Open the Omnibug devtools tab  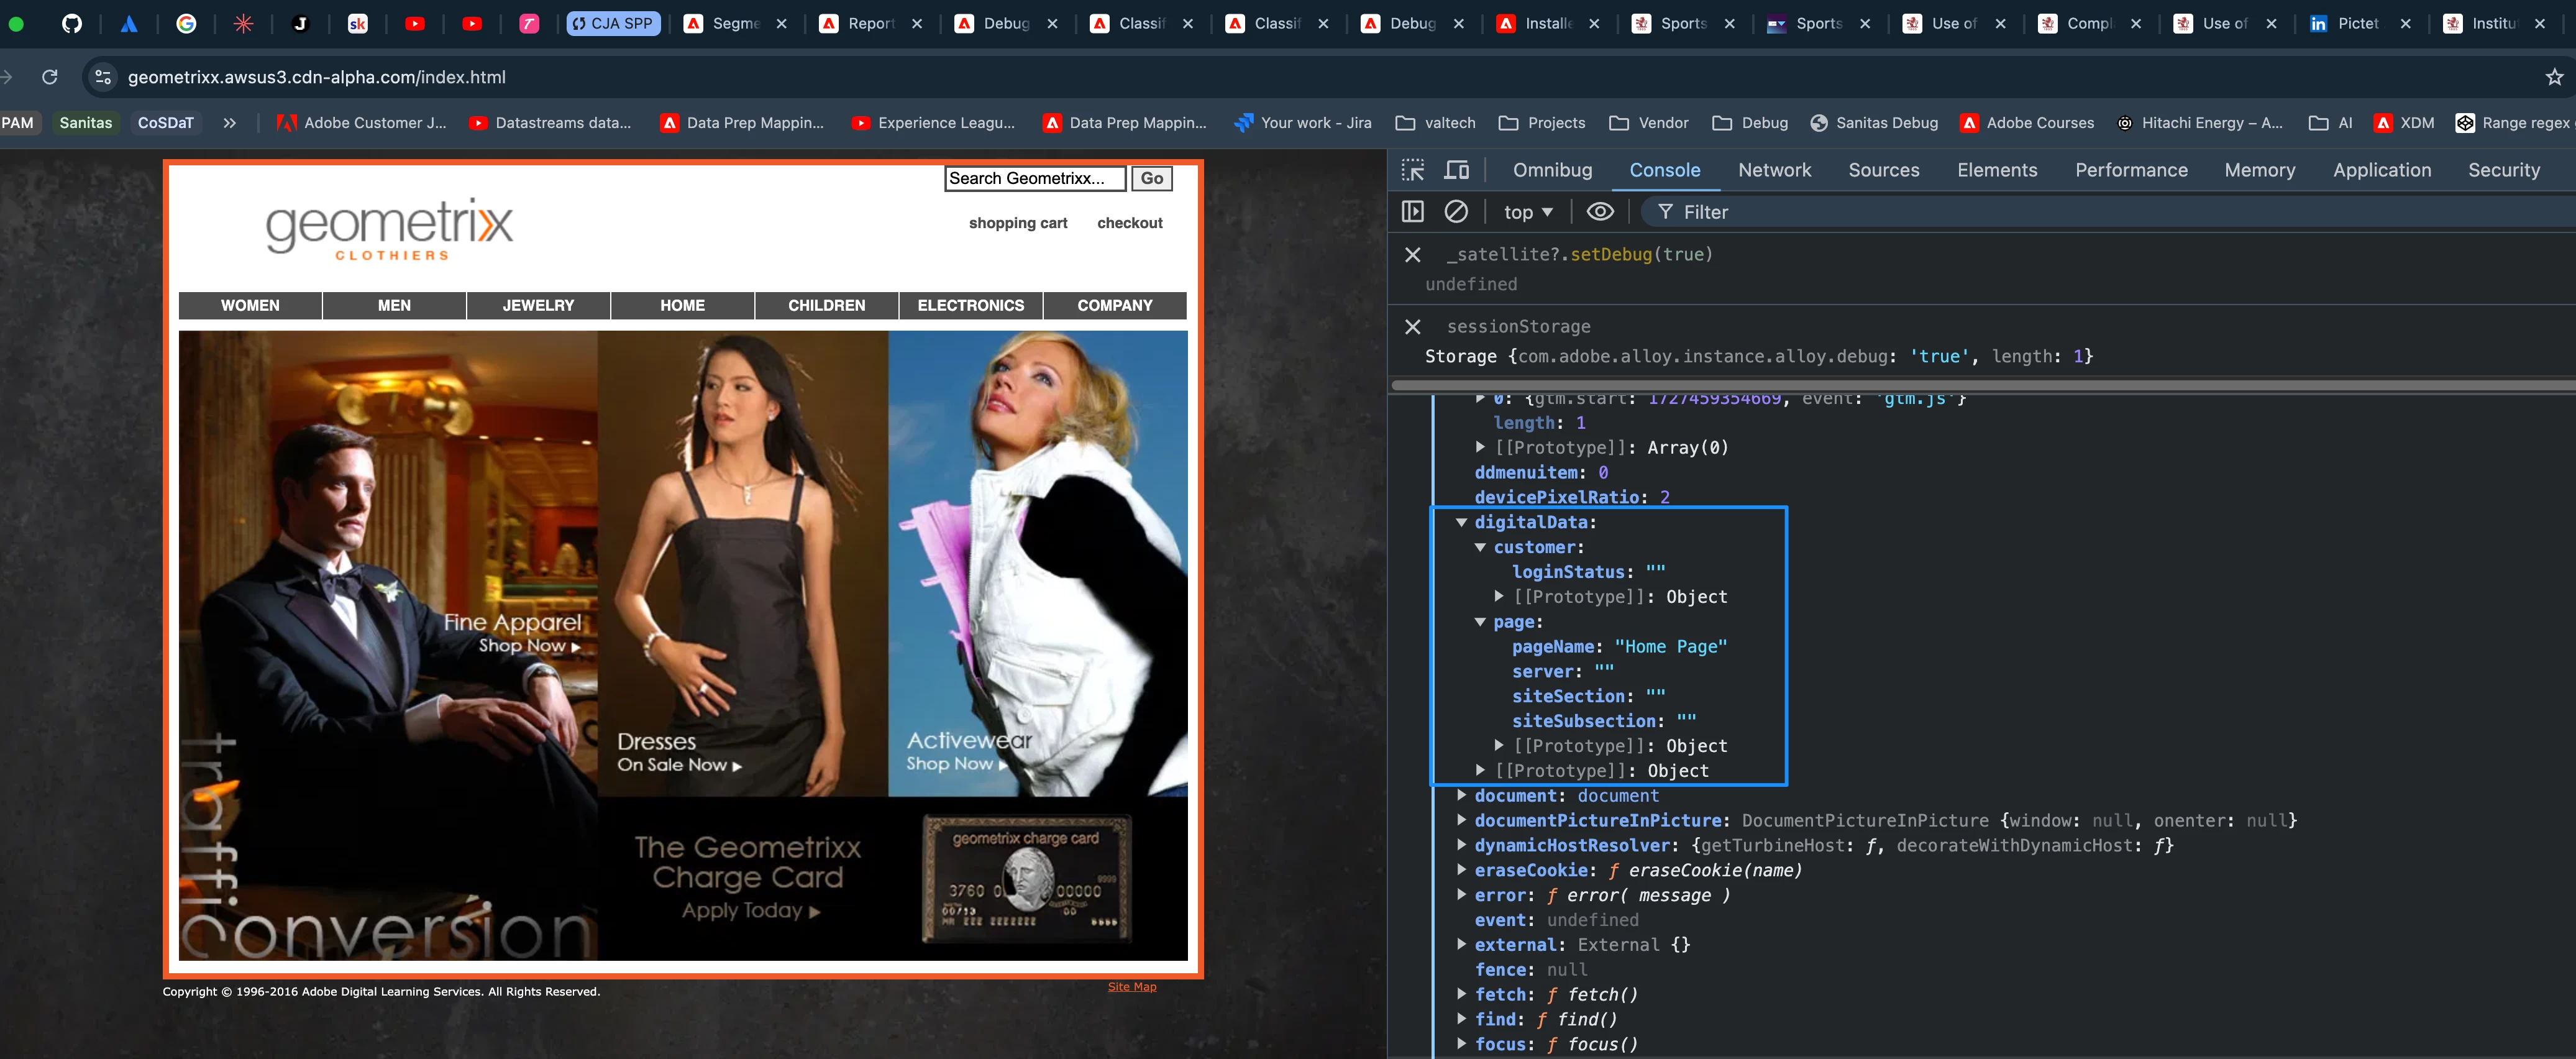(1552, 170)
